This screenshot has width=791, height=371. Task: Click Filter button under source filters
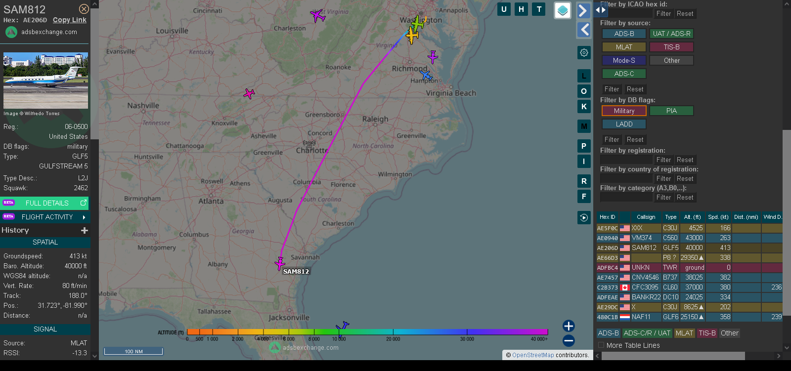(x=612, y=89)
